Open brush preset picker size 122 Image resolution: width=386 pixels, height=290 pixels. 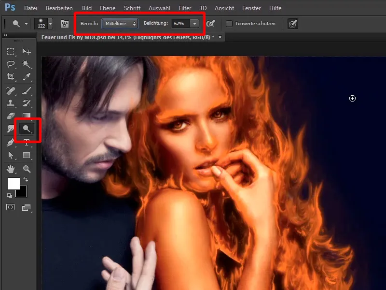point(43,24)
